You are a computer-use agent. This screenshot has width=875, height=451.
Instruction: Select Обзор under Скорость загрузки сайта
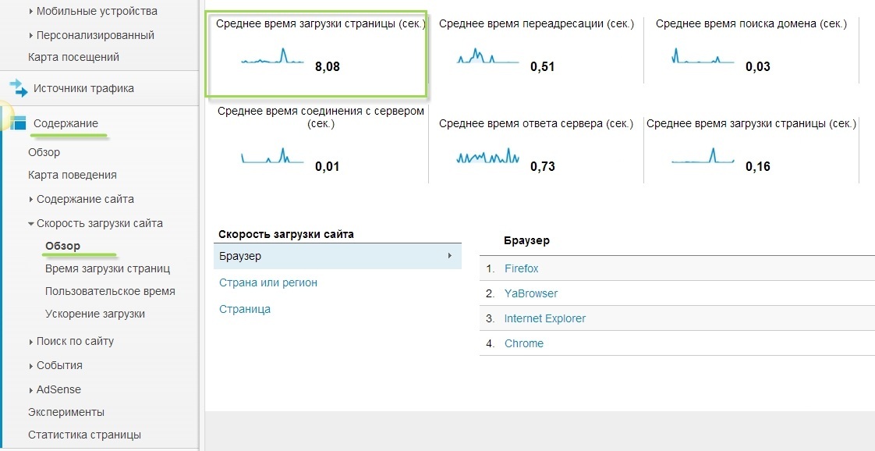(x=63, y=246)
